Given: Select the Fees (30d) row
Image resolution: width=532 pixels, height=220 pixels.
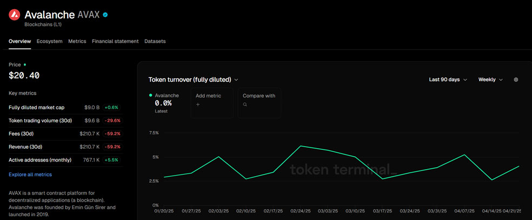Looking at the screenshot, I should click(x=65, y=134).
